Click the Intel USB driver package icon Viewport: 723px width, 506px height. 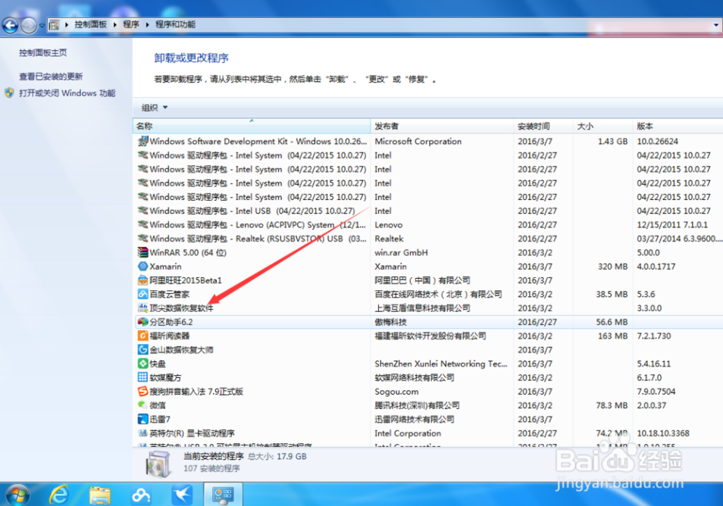tap(143, 211)
